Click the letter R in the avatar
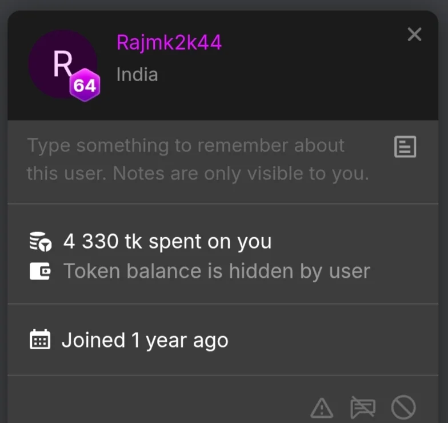Screen dimensions: 448x423 [x=63, y=63]
